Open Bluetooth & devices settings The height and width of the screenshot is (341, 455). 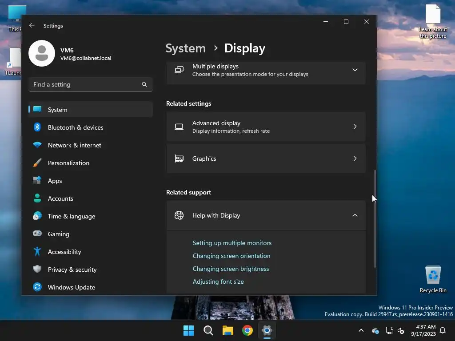(91, 127)
